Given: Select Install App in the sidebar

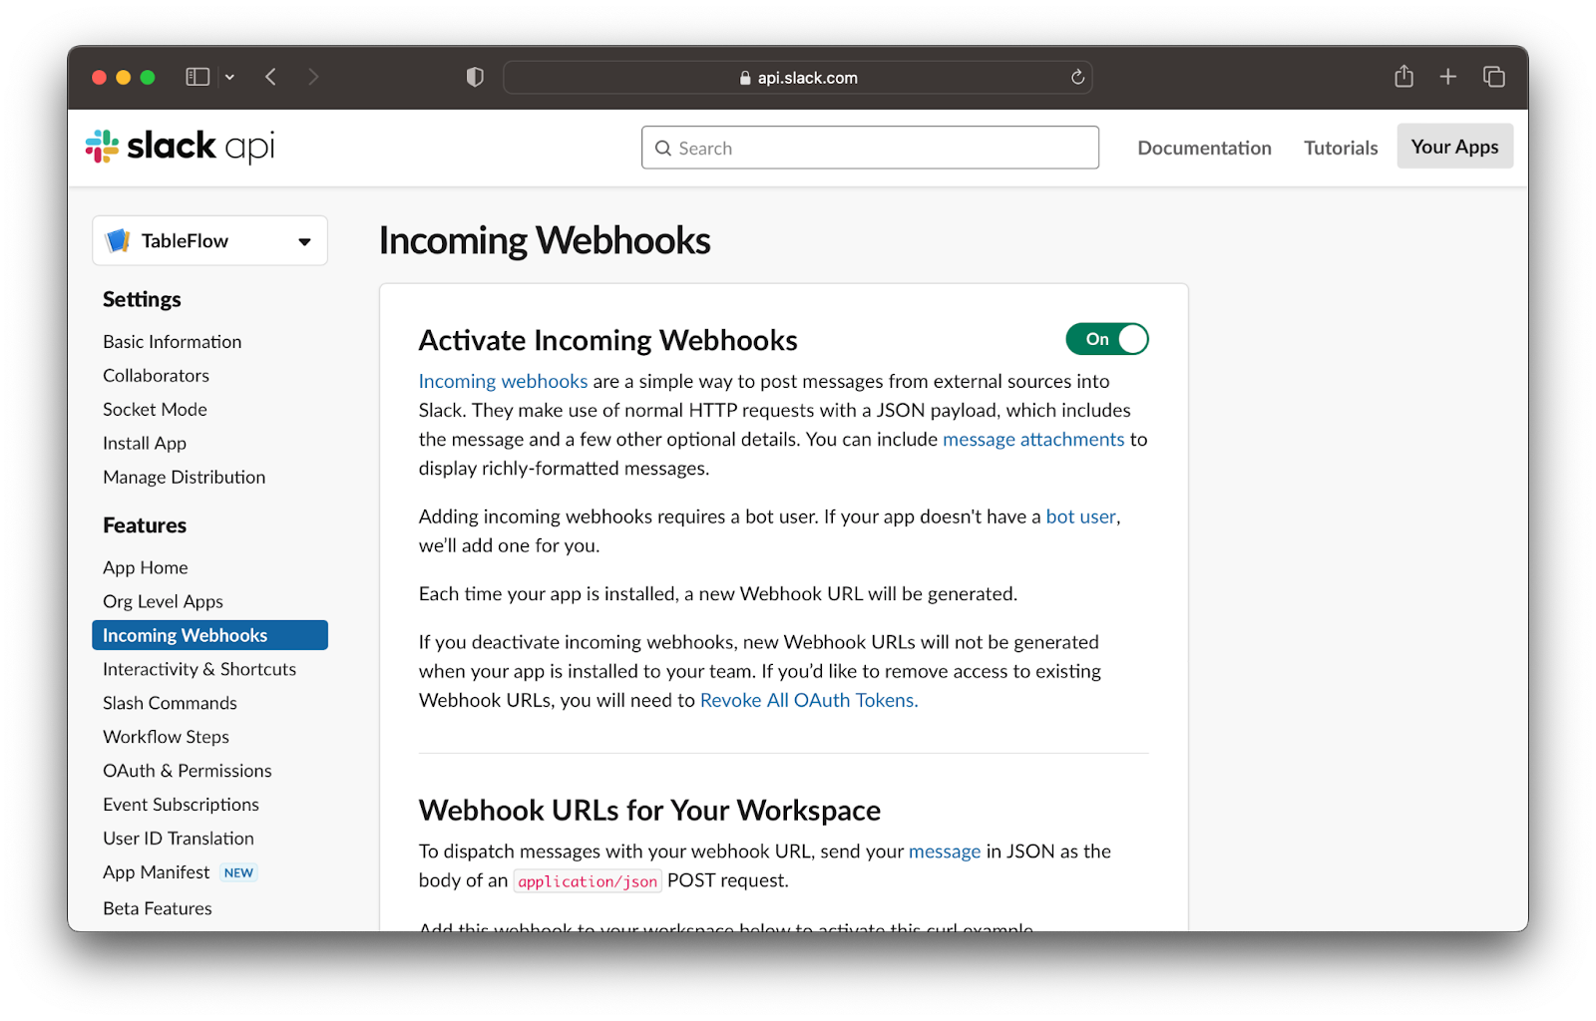Looking at the screenshot, I should (x=145, y=443).
